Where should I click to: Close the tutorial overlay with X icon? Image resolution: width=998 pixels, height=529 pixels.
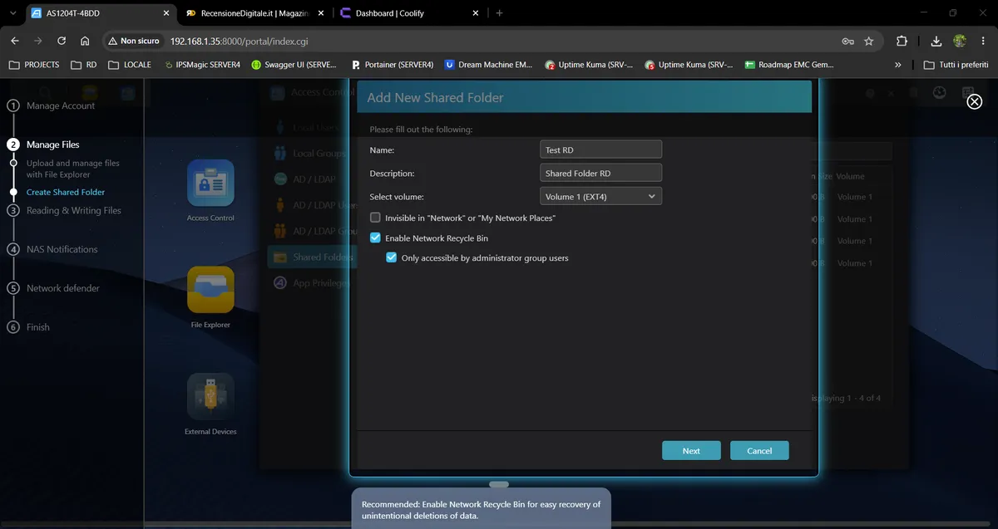[975, 101]
